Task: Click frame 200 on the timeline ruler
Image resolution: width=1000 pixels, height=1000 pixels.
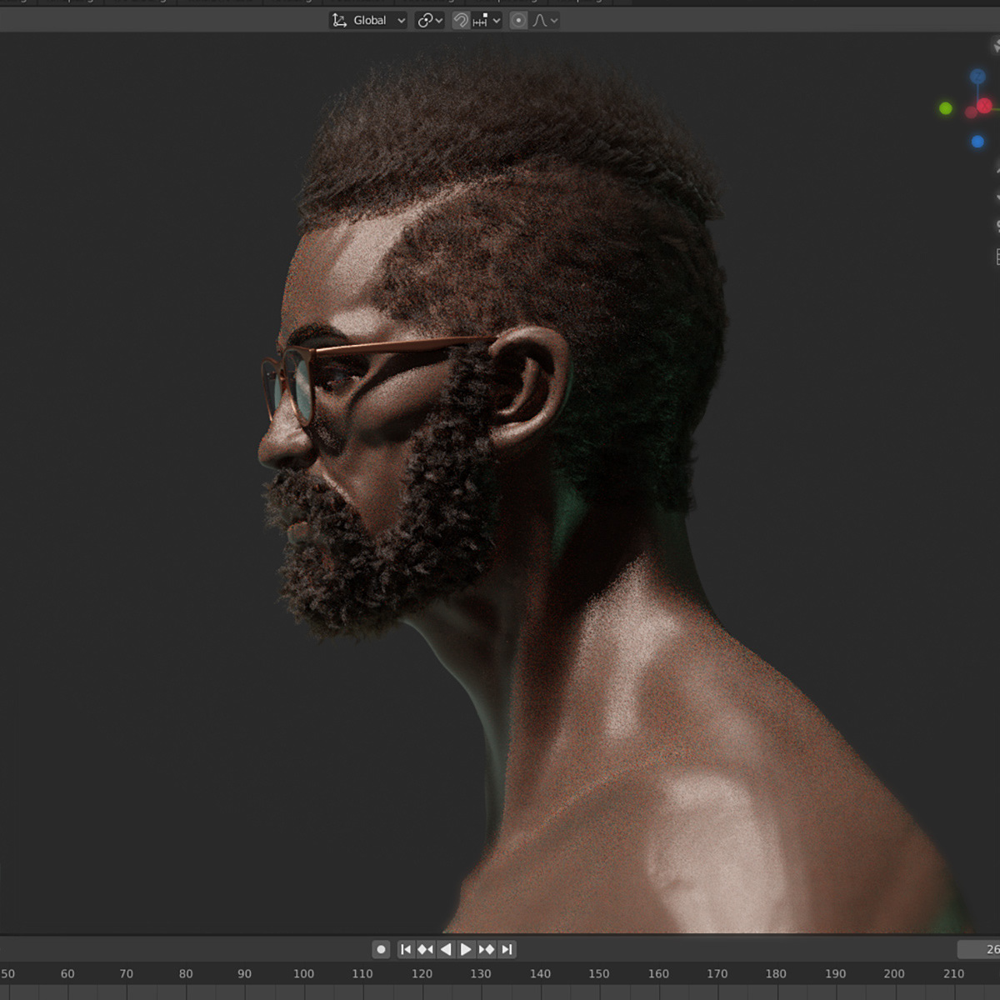Action: pos(894,973)
